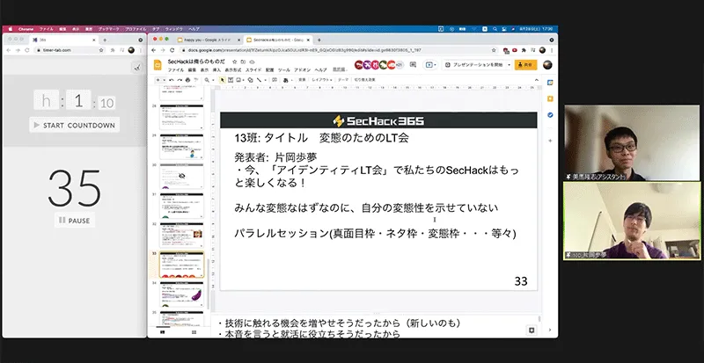Choose the Select arrow tool
Screen dimensions: 704x363
point(222,80)
